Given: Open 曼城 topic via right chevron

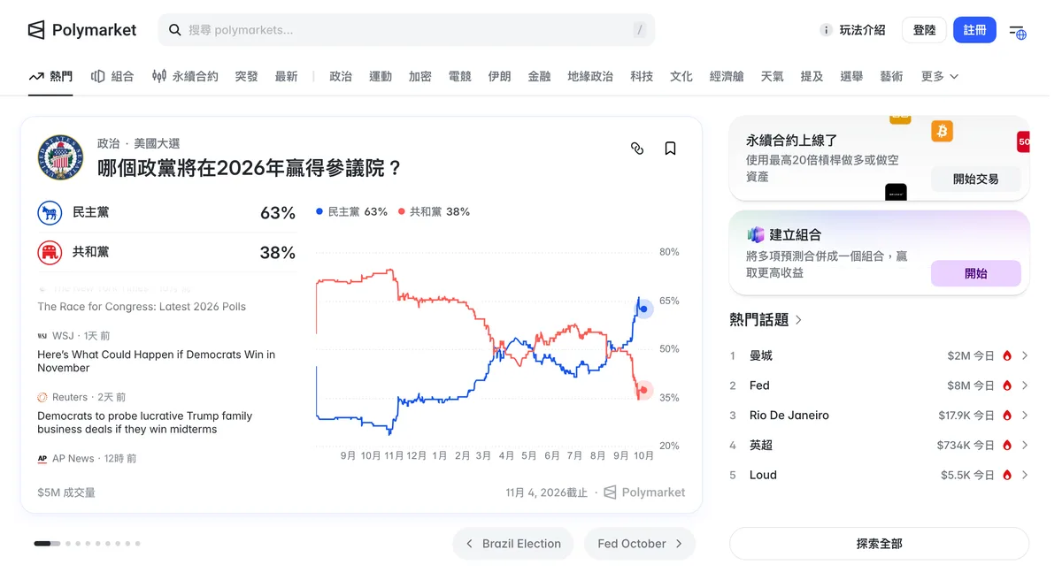Looking at the screenshot, I should [x=1025, y=356].
